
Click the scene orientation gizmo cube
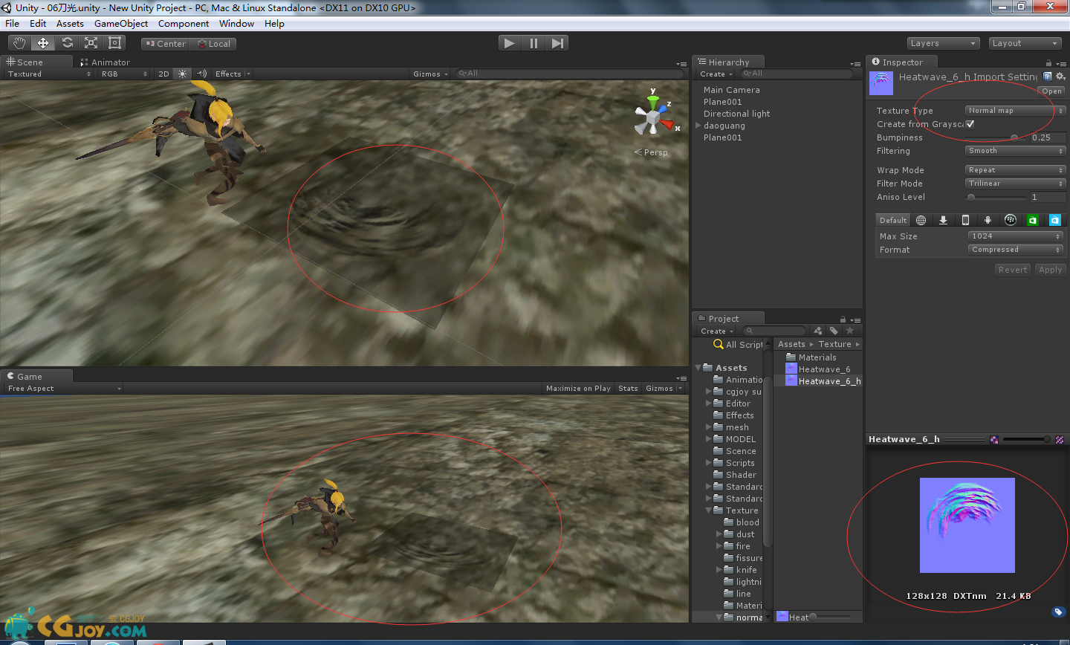click(653, 118)
